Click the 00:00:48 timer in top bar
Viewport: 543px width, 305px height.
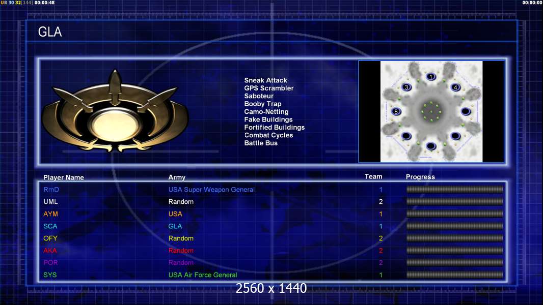(44, 3)
